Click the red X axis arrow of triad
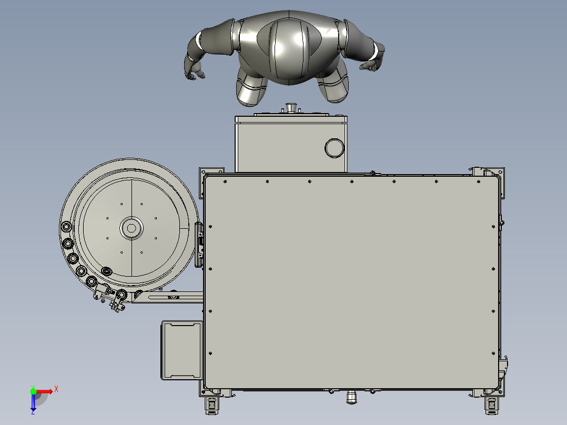567x425 pixels. pyautogui.click(x=45, y=391)
